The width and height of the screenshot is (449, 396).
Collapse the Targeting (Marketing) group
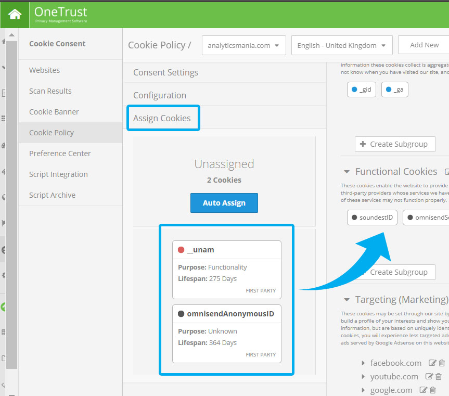click(347, 300)
